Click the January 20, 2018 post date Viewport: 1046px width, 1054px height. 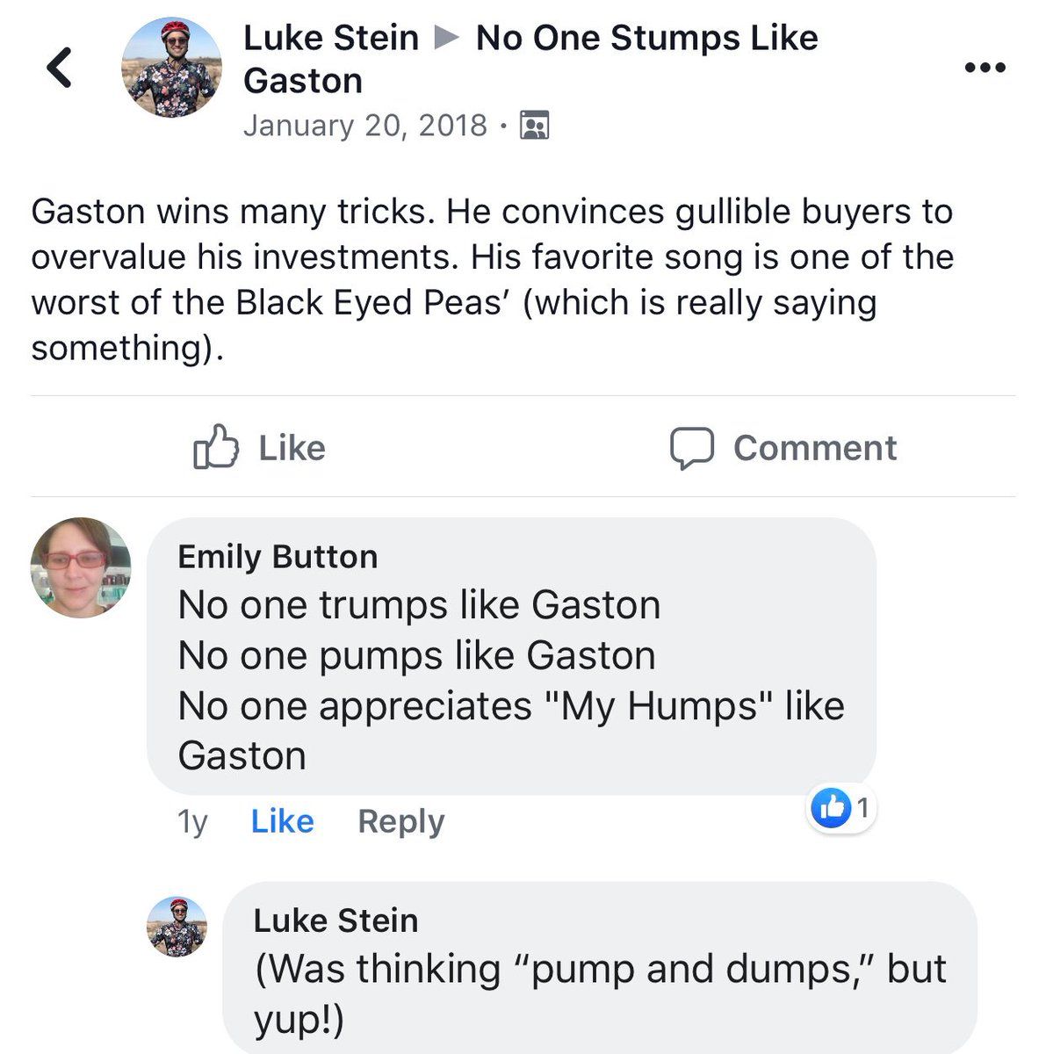point(364,126)
